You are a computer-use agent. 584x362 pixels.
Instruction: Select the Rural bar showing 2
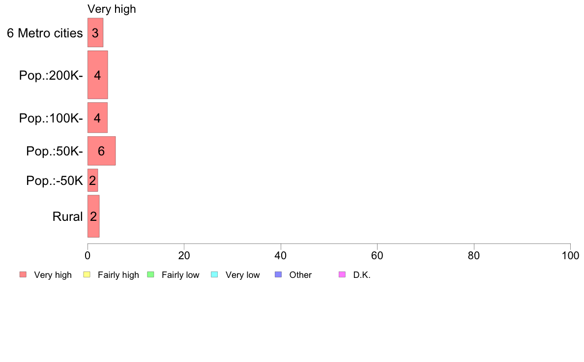(93, 216)
